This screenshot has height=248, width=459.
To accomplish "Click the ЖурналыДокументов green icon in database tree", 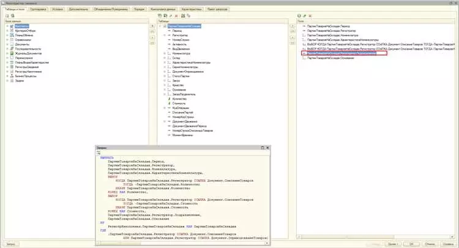I will [x=12, y=53].
